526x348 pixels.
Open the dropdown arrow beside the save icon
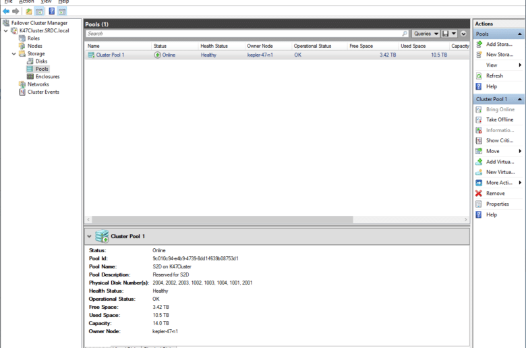click(454, 34)
